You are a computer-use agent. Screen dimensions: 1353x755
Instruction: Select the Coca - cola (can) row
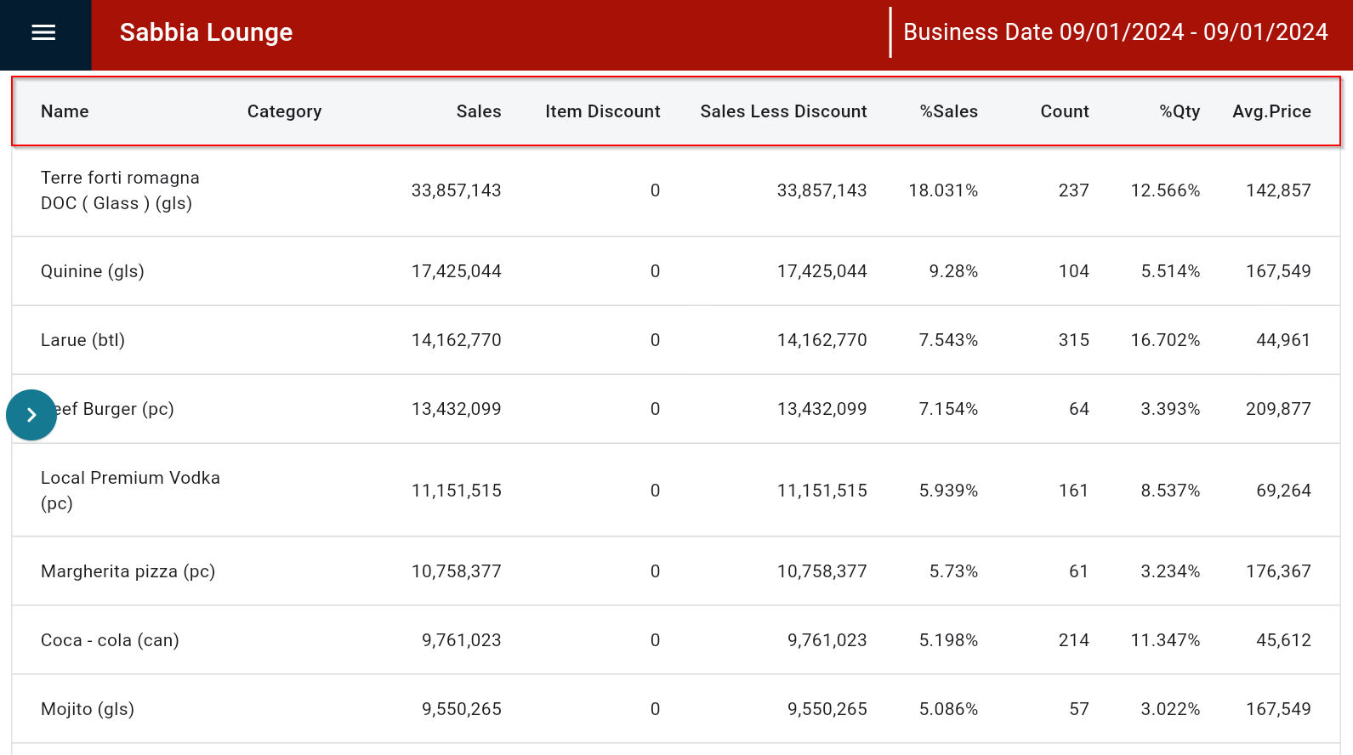point(110,640)
